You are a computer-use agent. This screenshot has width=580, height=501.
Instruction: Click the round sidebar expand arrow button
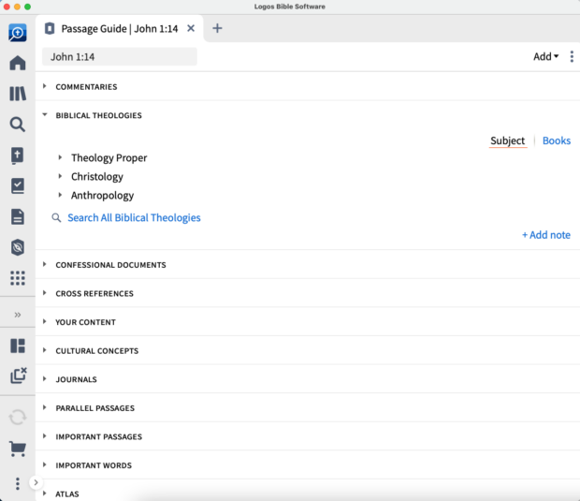36,482
